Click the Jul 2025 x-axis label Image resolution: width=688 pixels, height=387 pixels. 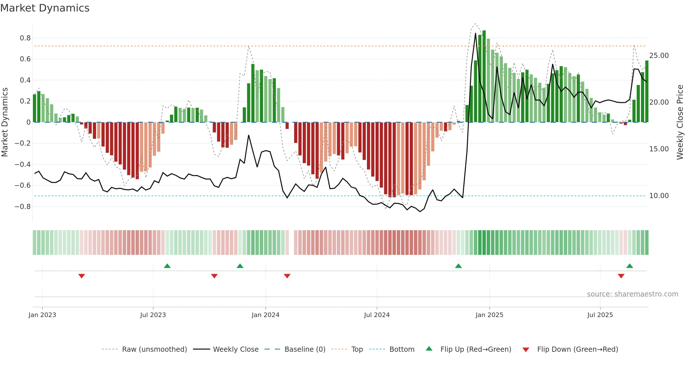[600, 315]
